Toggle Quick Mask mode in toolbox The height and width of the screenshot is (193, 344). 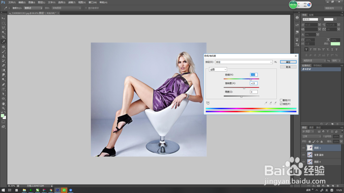pos(3,122)
